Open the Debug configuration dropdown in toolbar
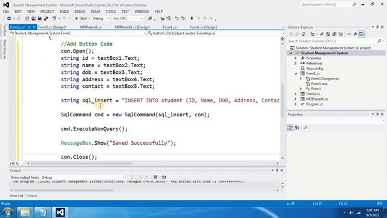 coord(101,19)
